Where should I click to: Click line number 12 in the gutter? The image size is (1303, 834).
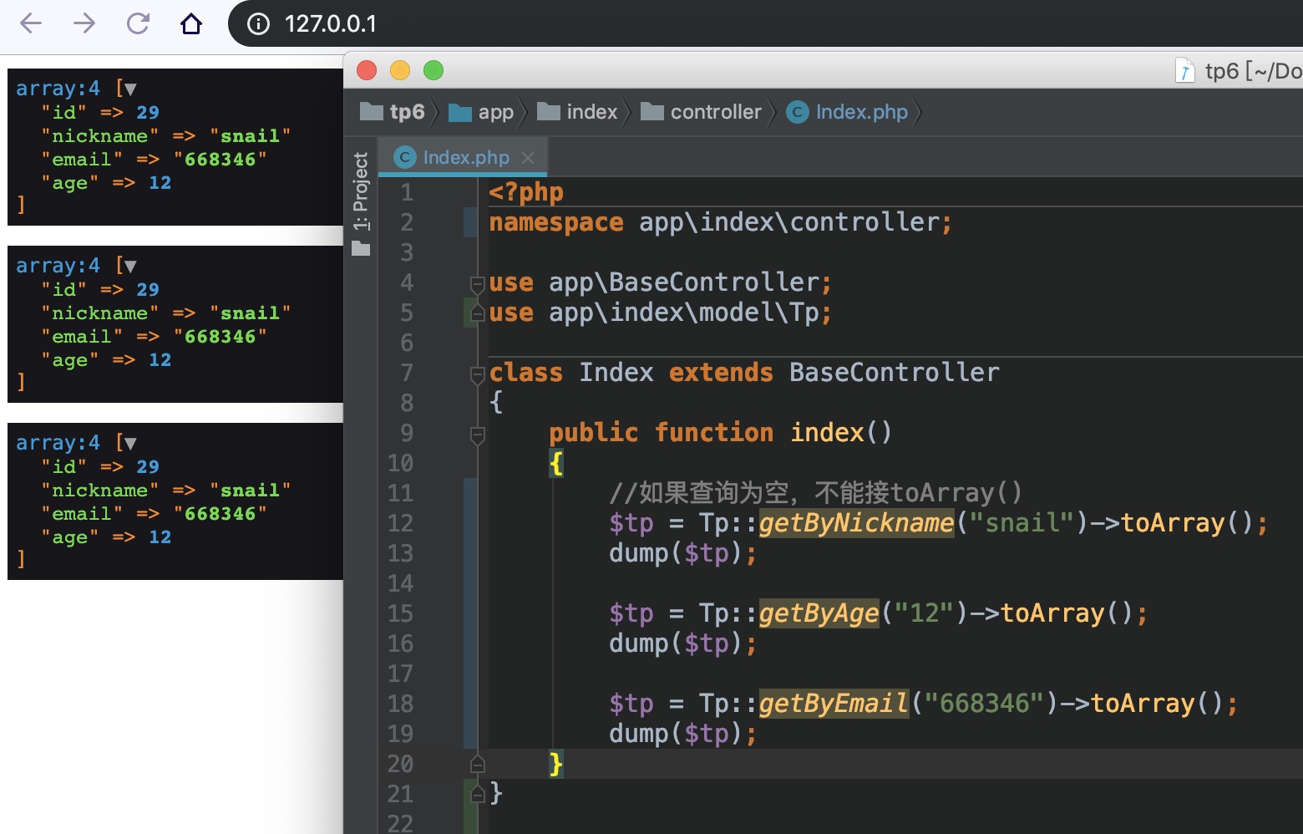click(400, 523)
